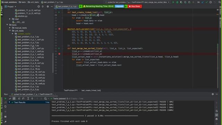222x125 pixels.
Task: Open __init__.py in Project tree
Action: click(x=19, y=22)
